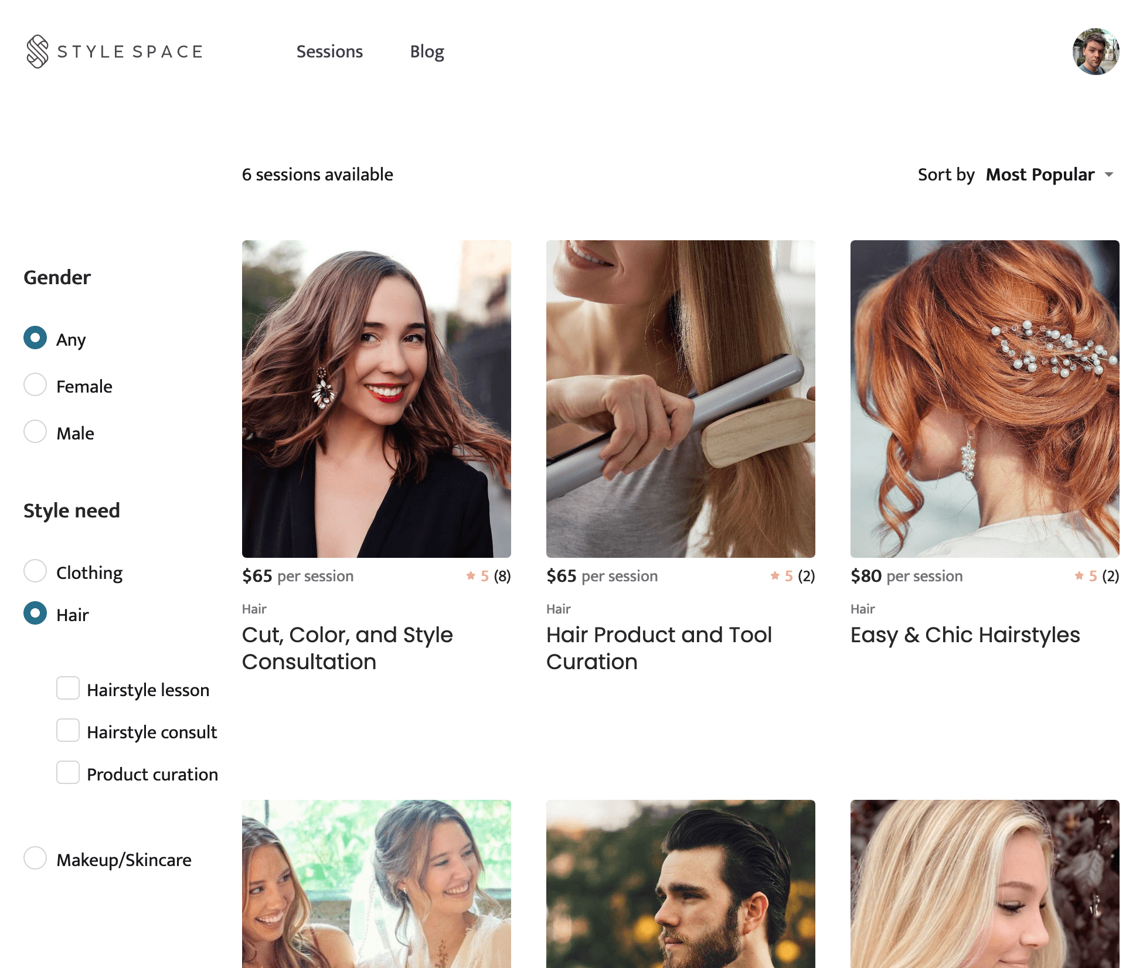Select the Female gender option
Image resolution: width=1143 pixels, height=968 pixels.
[x=35, y=385]
